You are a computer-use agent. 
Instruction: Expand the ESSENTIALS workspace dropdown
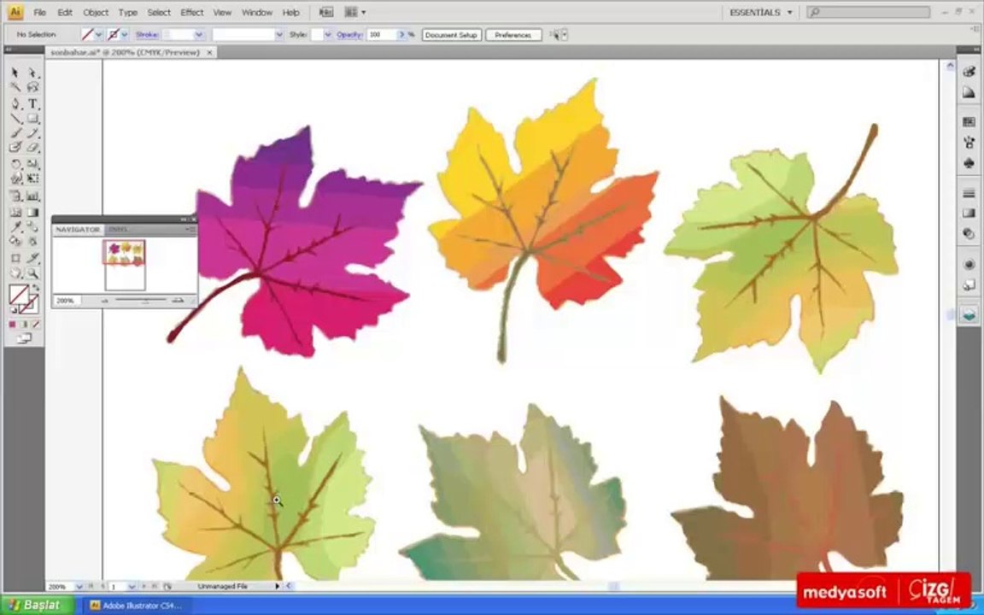click(x=761, y=13)
